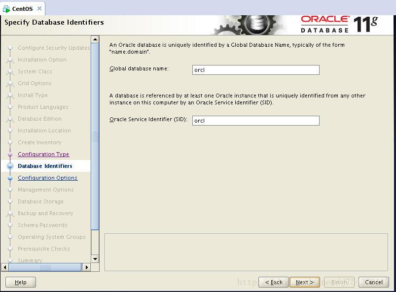396x292 pixels.
Task: Open the Configuration Type step link
Action: (43, 154)
